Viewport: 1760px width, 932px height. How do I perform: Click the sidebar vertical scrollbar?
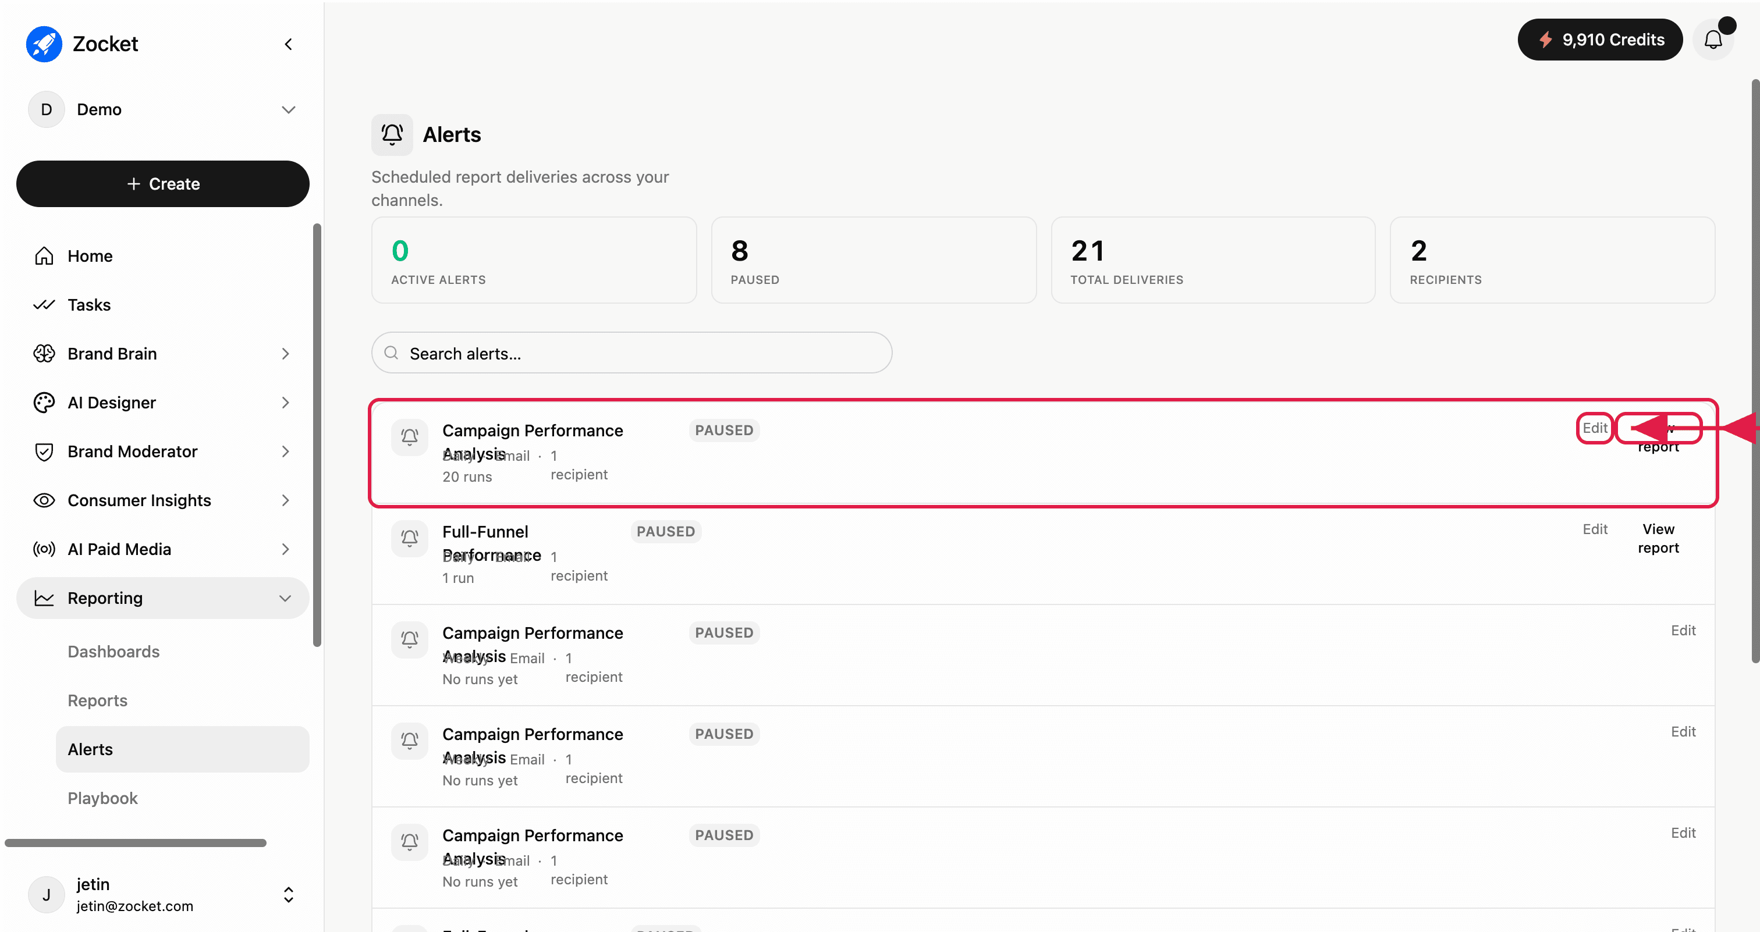click(317, 435)
